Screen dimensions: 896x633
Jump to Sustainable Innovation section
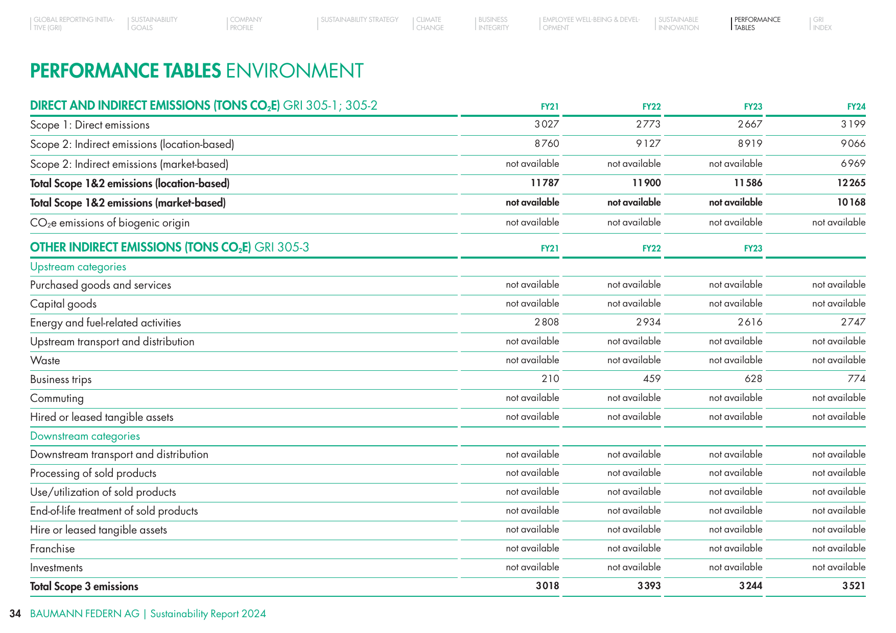point(678,23)
